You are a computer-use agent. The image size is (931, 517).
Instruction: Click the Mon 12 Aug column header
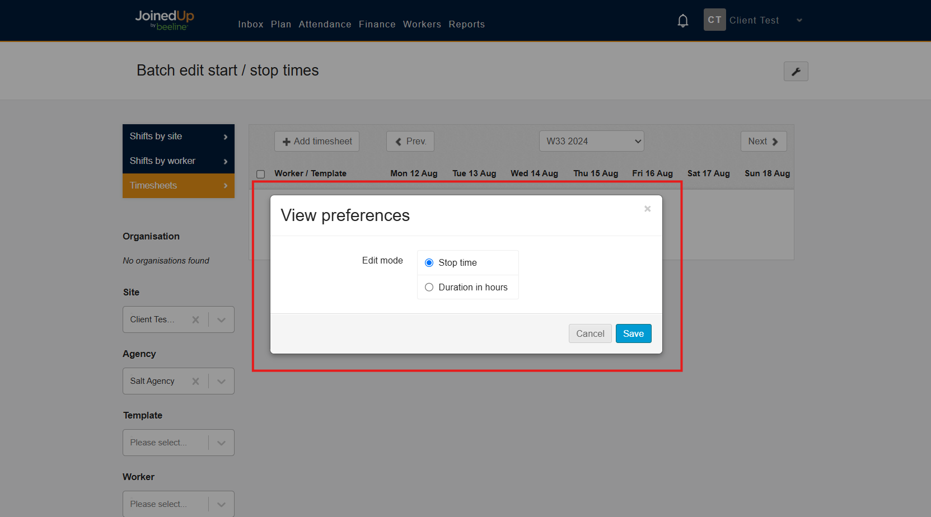pyautogui.click(x=414, y=173)
